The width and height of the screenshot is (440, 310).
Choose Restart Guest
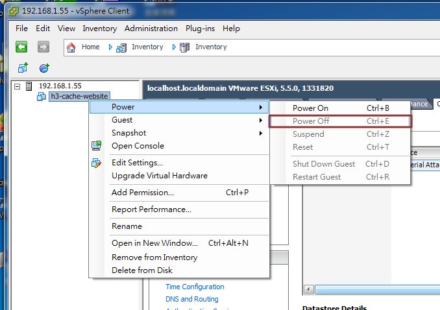click(340, 177)
